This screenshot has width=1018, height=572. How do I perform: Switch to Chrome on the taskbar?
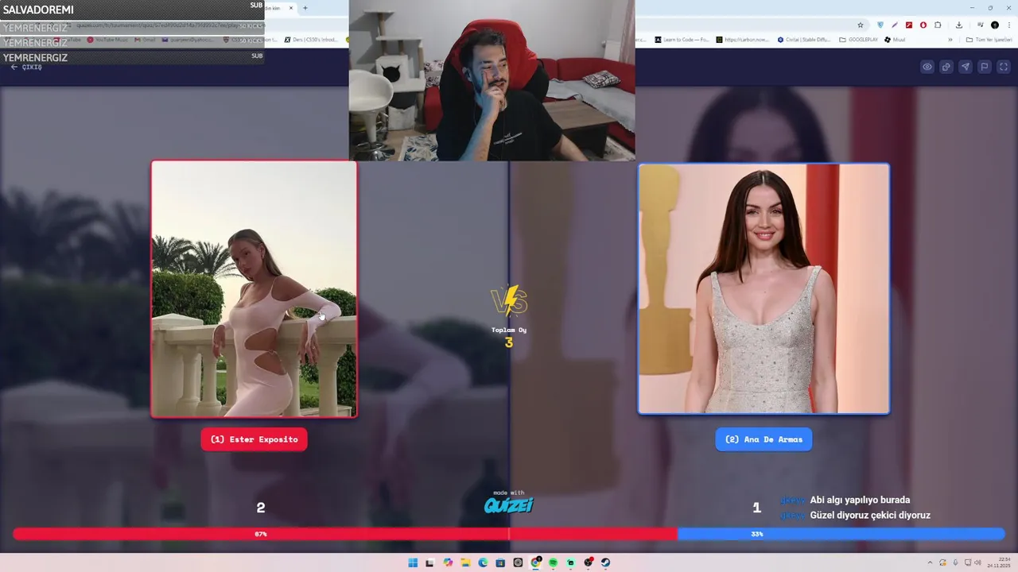tap(536, 562)
